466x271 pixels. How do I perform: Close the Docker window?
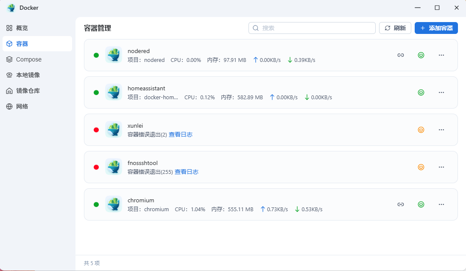(x=457, y=8)
